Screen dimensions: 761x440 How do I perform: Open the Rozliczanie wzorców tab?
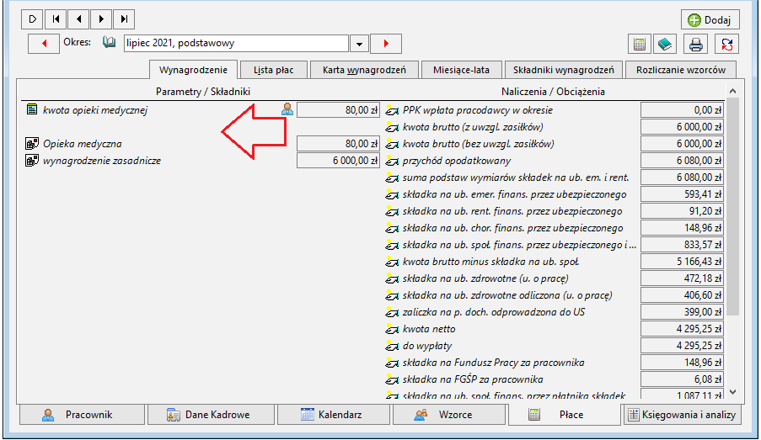pyautogui.click(x=681, y=70)
